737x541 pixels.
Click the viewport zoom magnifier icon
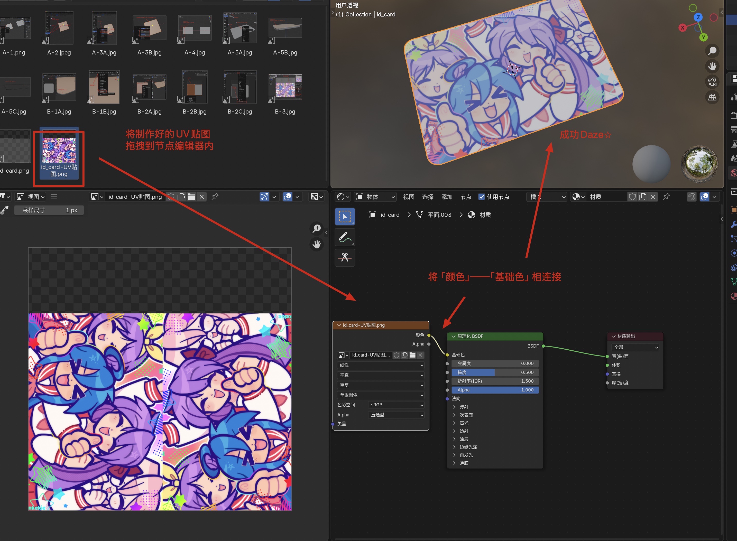(712, 51)
